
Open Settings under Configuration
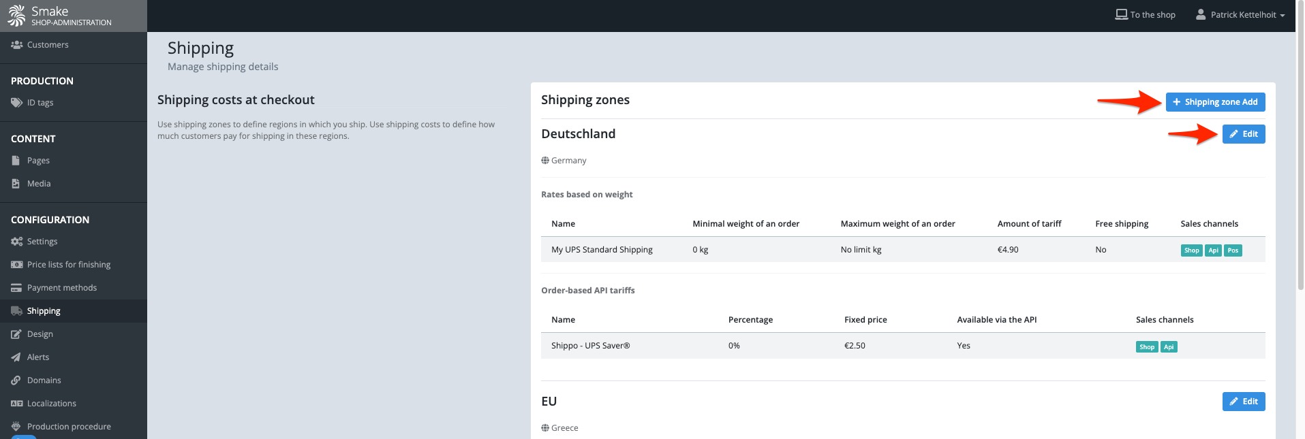[x=74, y=242]
